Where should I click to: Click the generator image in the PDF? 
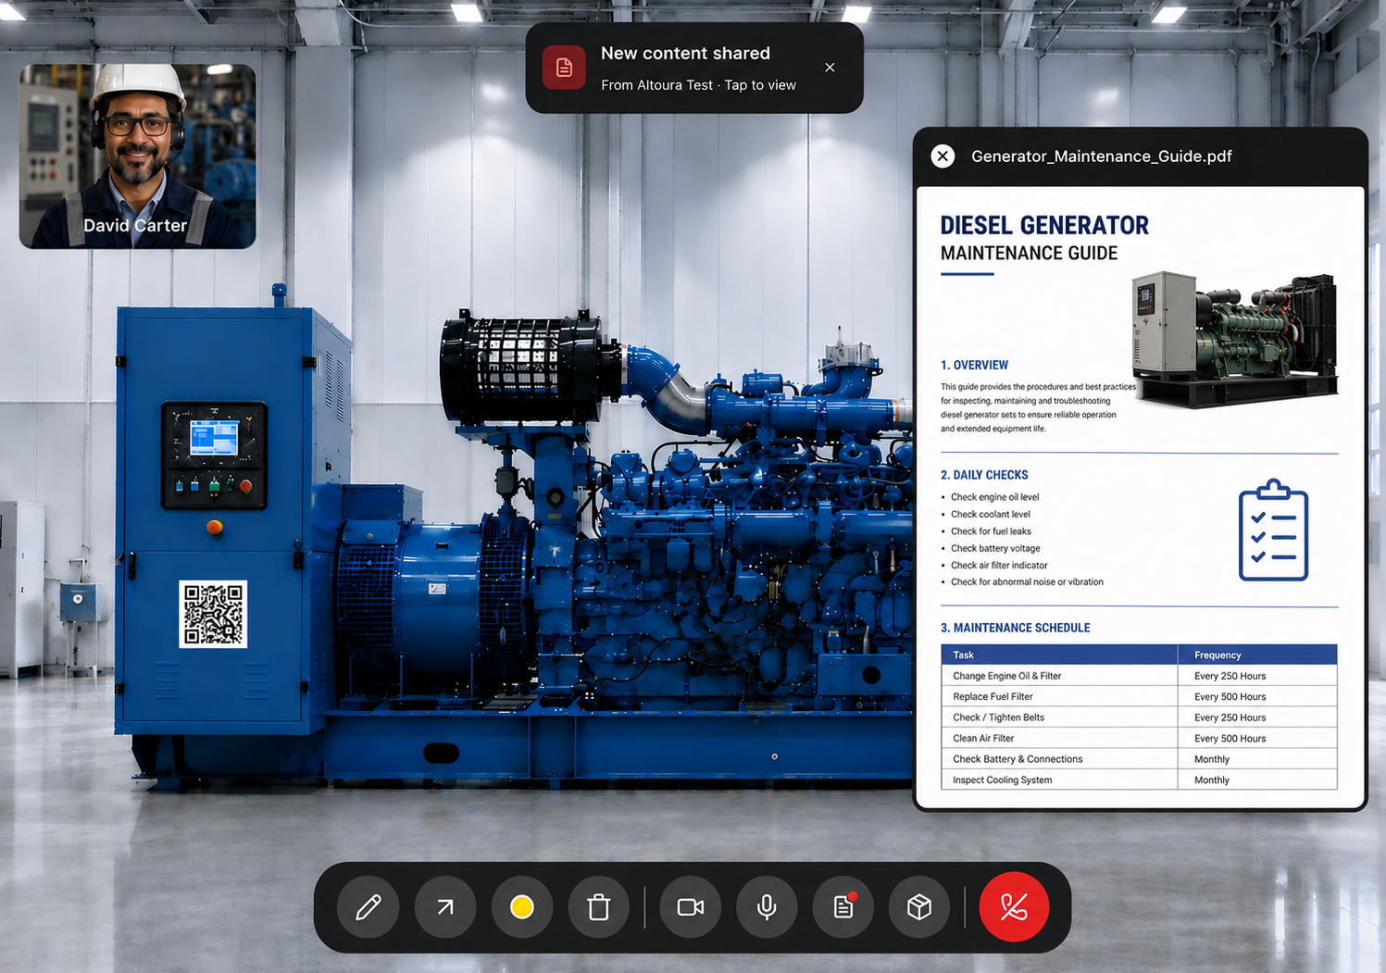1235,339
